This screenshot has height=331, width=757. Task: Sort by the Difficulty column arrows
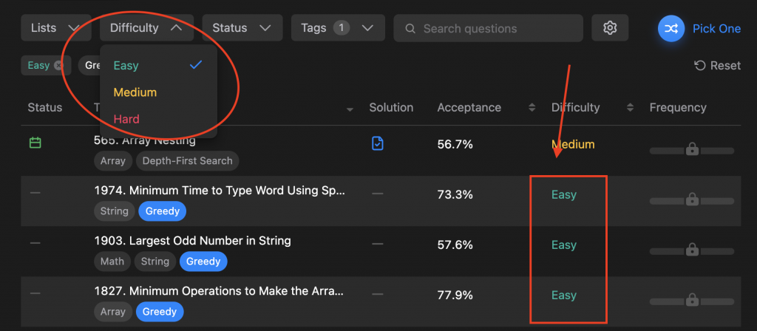[631, 108]
